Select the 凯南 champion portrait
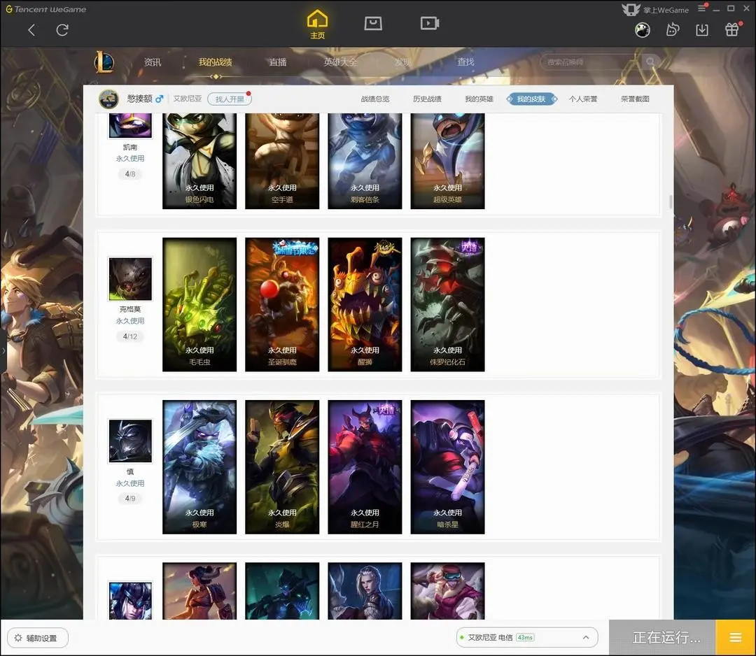This screenshot has height=656, width=756. pyautogui.click(x=130, y=126)
